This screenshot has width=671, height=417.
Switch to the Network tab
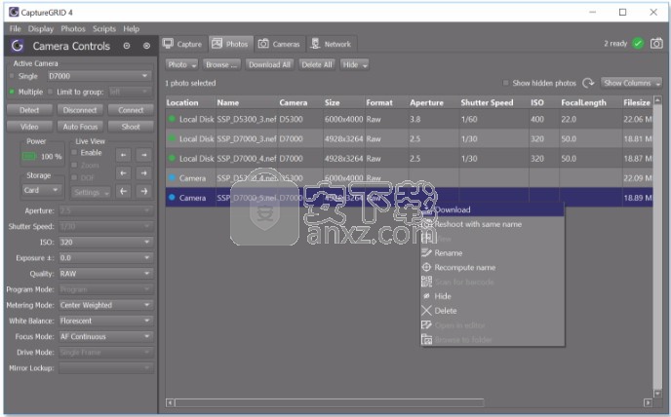tap(332, 44)
